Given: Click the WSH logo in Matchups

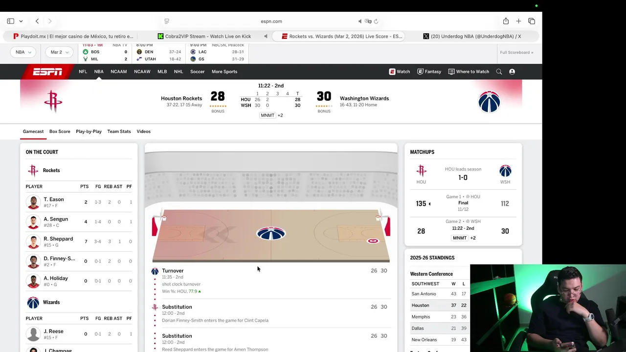Looking at the screenshot, I should pyautogui.click(x=505, y=171).
